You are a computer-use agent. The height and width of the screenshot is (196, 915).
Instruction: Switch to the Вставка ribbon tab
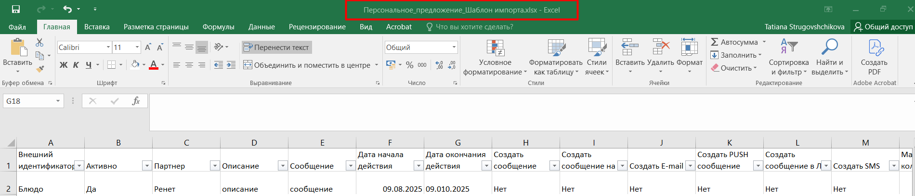(97, 27)
